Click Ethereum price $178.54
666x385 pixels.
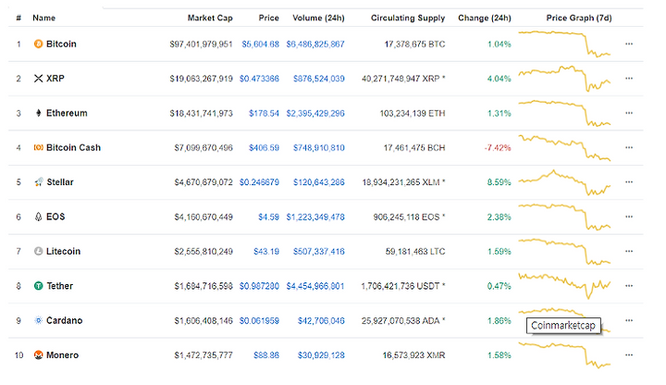[264, 114]
